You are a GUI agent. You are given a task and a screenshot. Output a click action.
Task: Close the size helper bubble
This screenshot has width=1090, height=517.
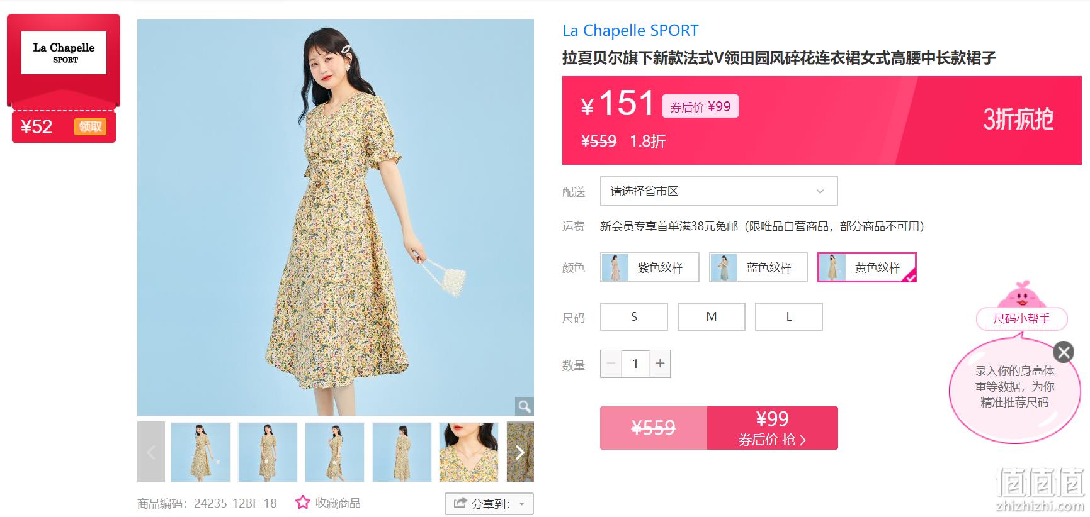pyautogui.click(x=1064, y=352)
